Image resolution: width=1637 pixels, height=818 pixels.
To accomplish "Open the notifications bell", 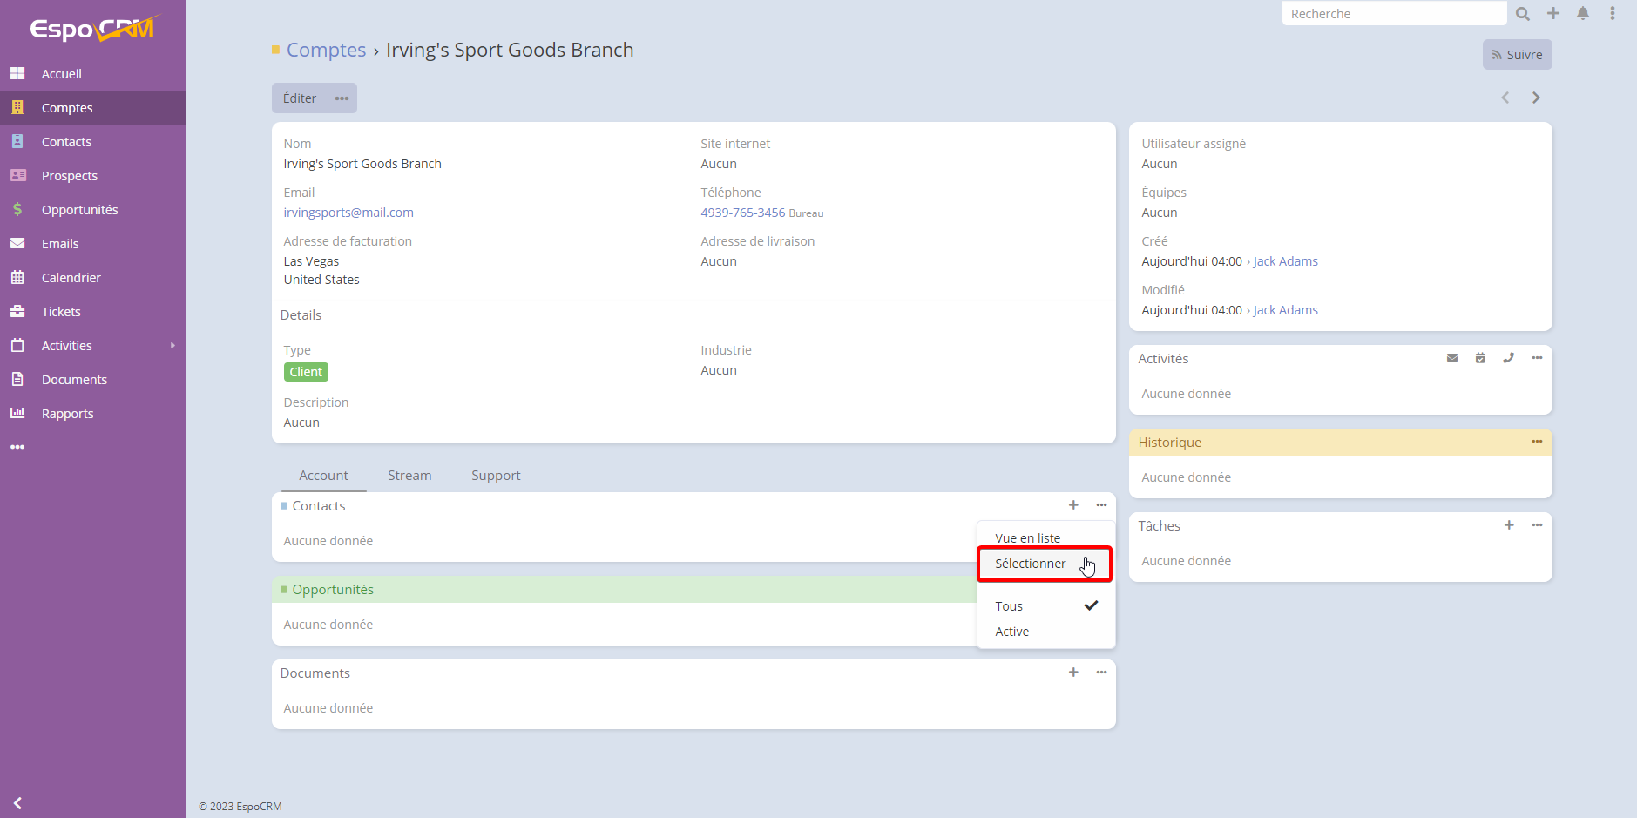I will 1583,14.
